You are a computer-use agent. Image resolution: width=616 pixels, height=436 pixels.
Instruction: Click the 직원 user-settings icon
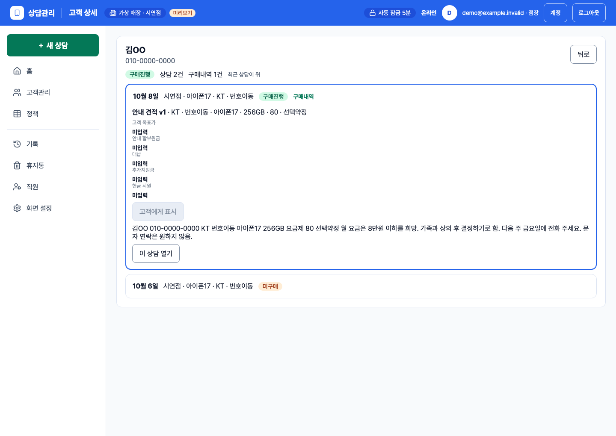tap(17, 187)
